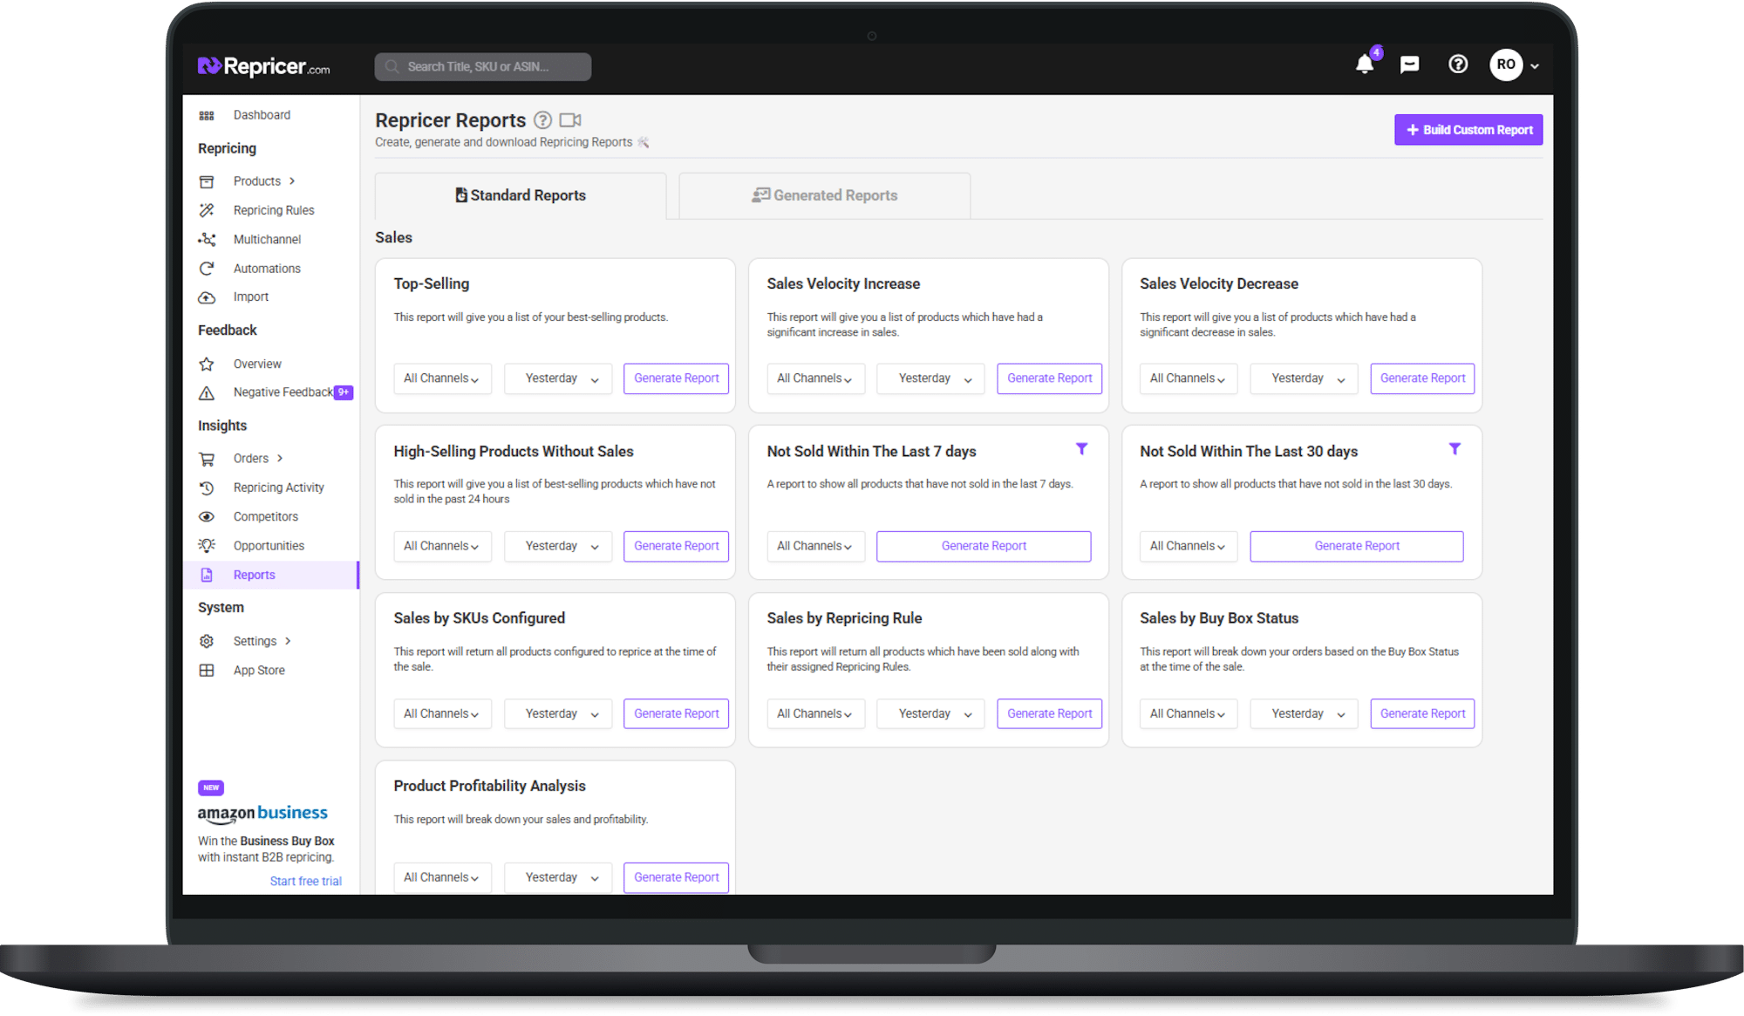Go to Repricing Rules in sidebar

click(274, 210)
